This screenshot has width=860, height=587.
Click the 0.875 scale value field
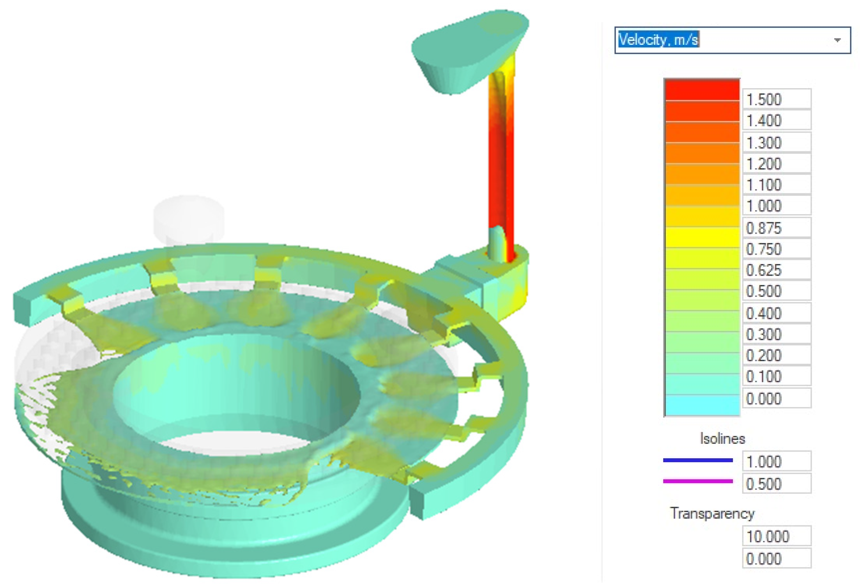point(776,228)
